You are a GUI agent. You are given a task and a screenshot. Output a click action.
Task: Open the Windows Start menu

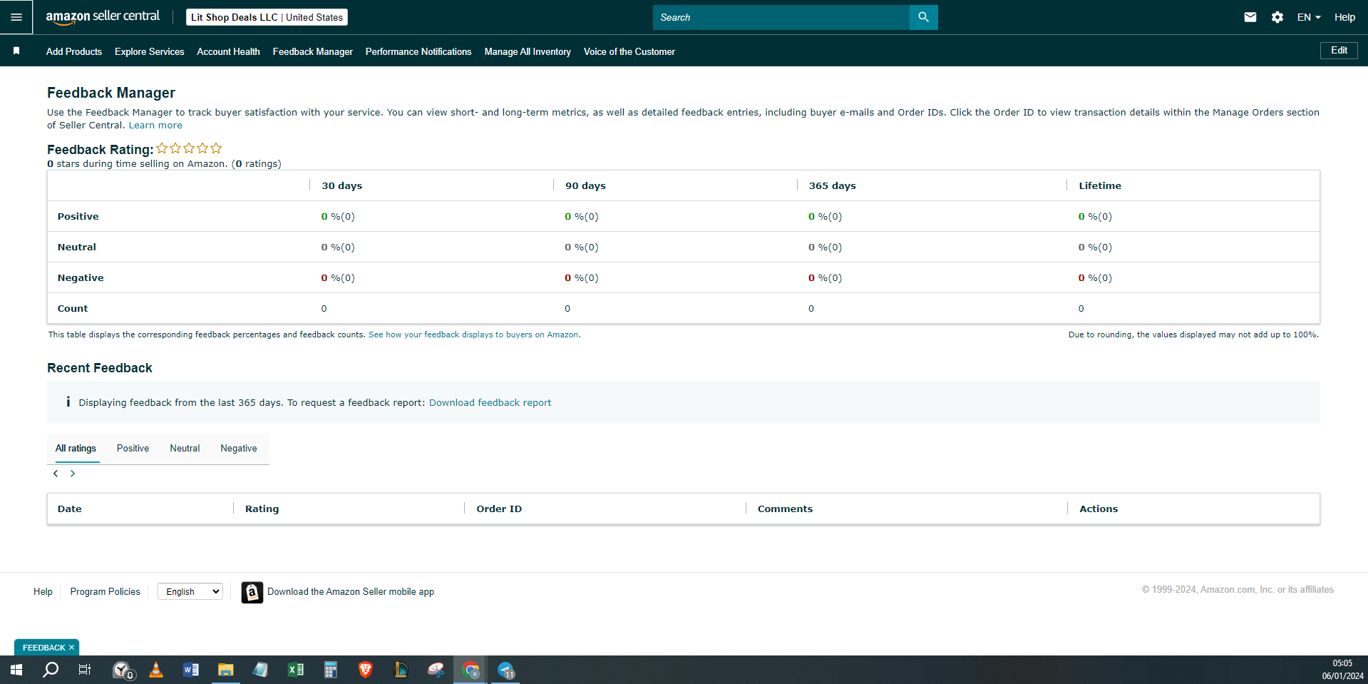click(x=16, y=670)
